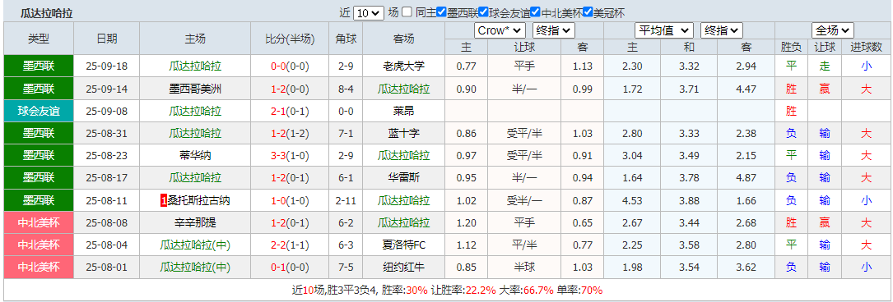Image resolution: width=893 pixels, height=302 pixels.
Task: Click the 走 result on 25-09-18 row
Action: pos(825,66)
